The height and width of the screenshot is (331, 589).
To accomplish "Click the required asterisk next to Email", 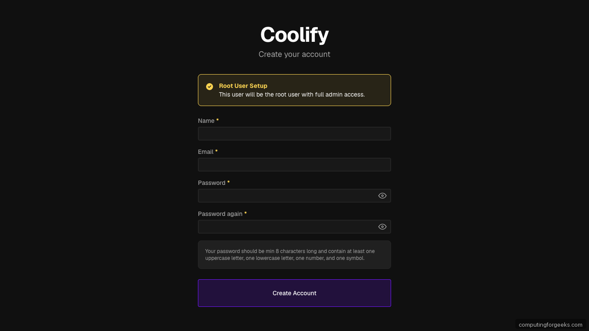I will (216, 151).
